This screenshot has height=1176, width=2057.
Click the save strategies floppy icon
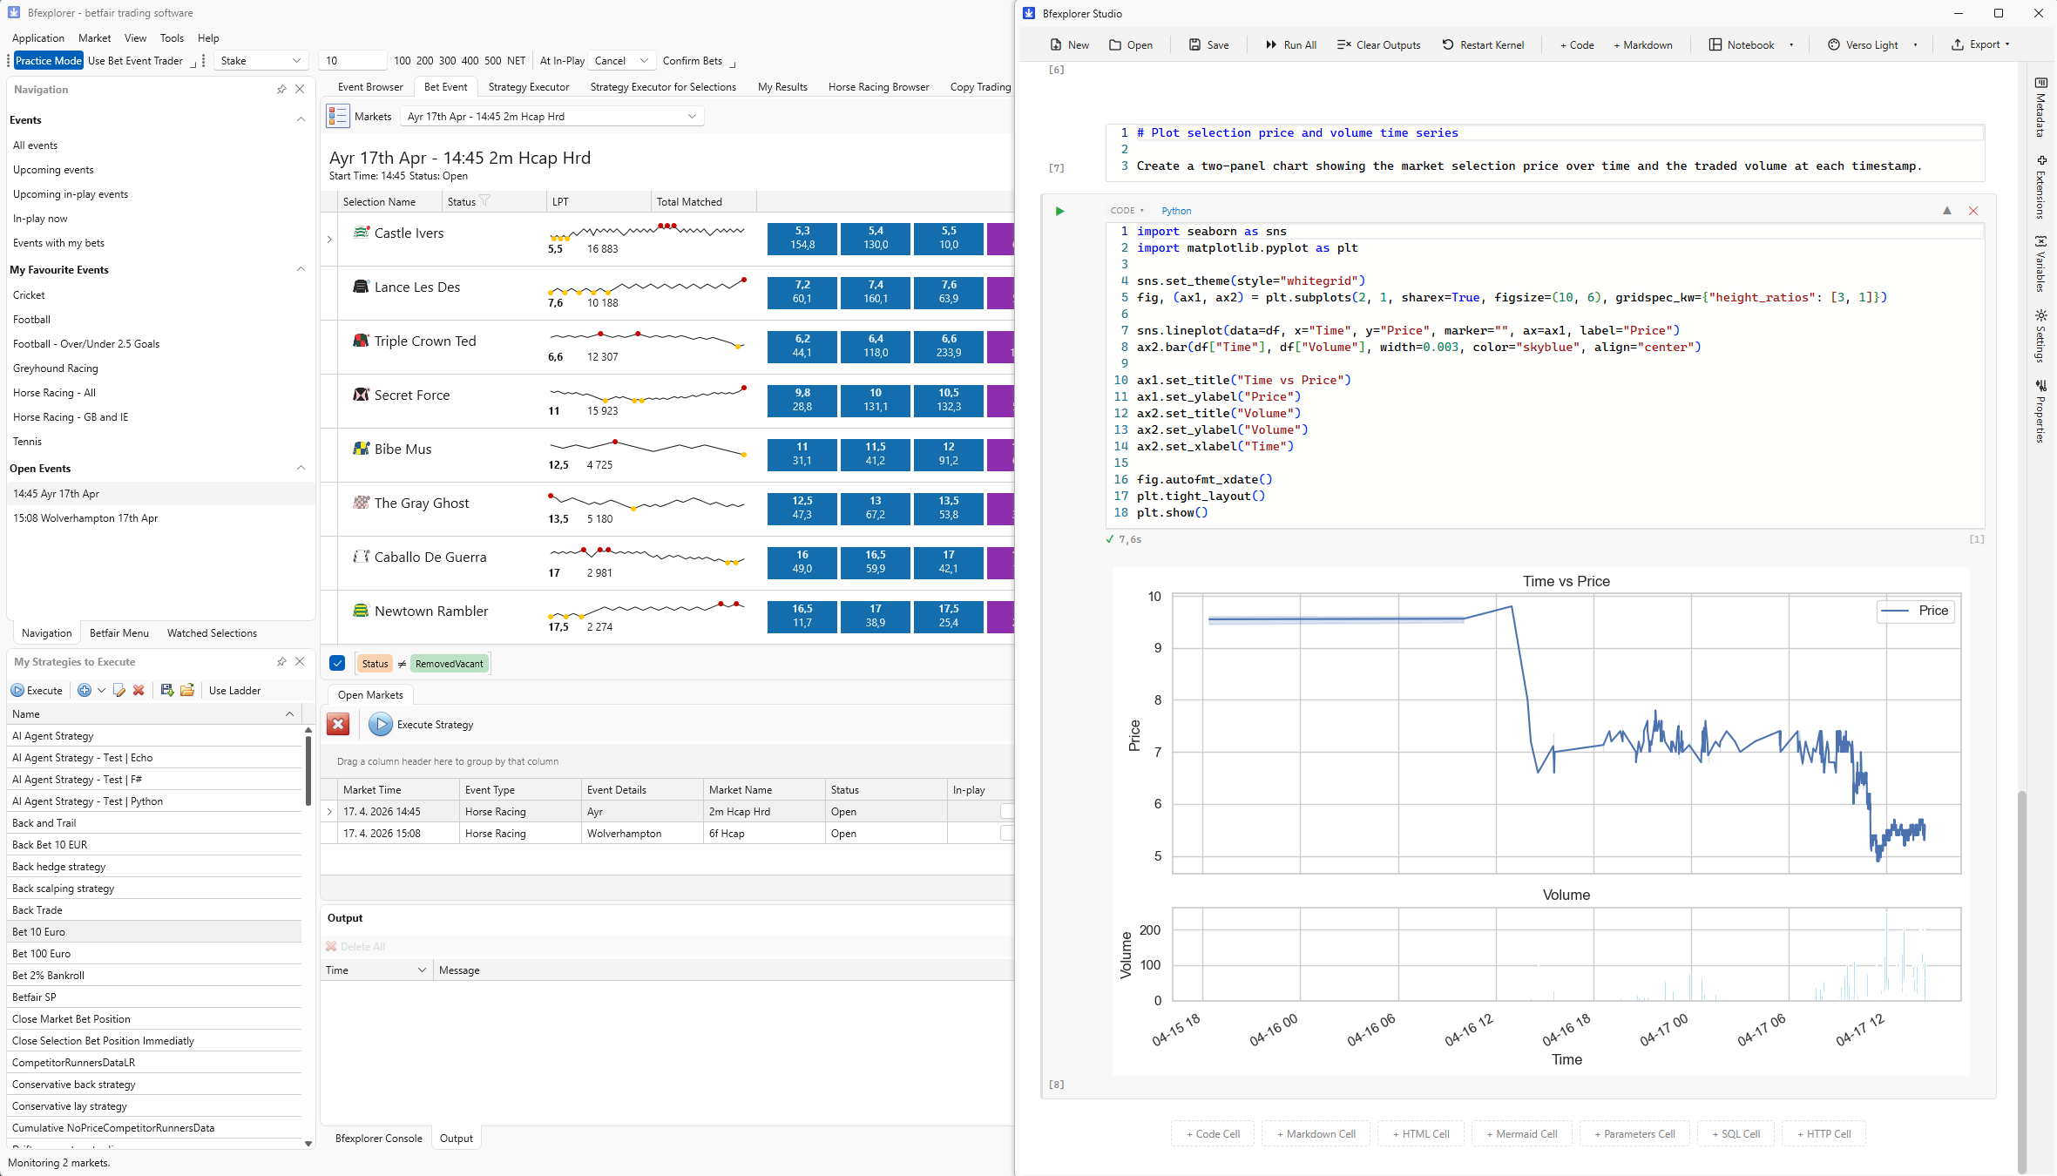pos(167,690)
